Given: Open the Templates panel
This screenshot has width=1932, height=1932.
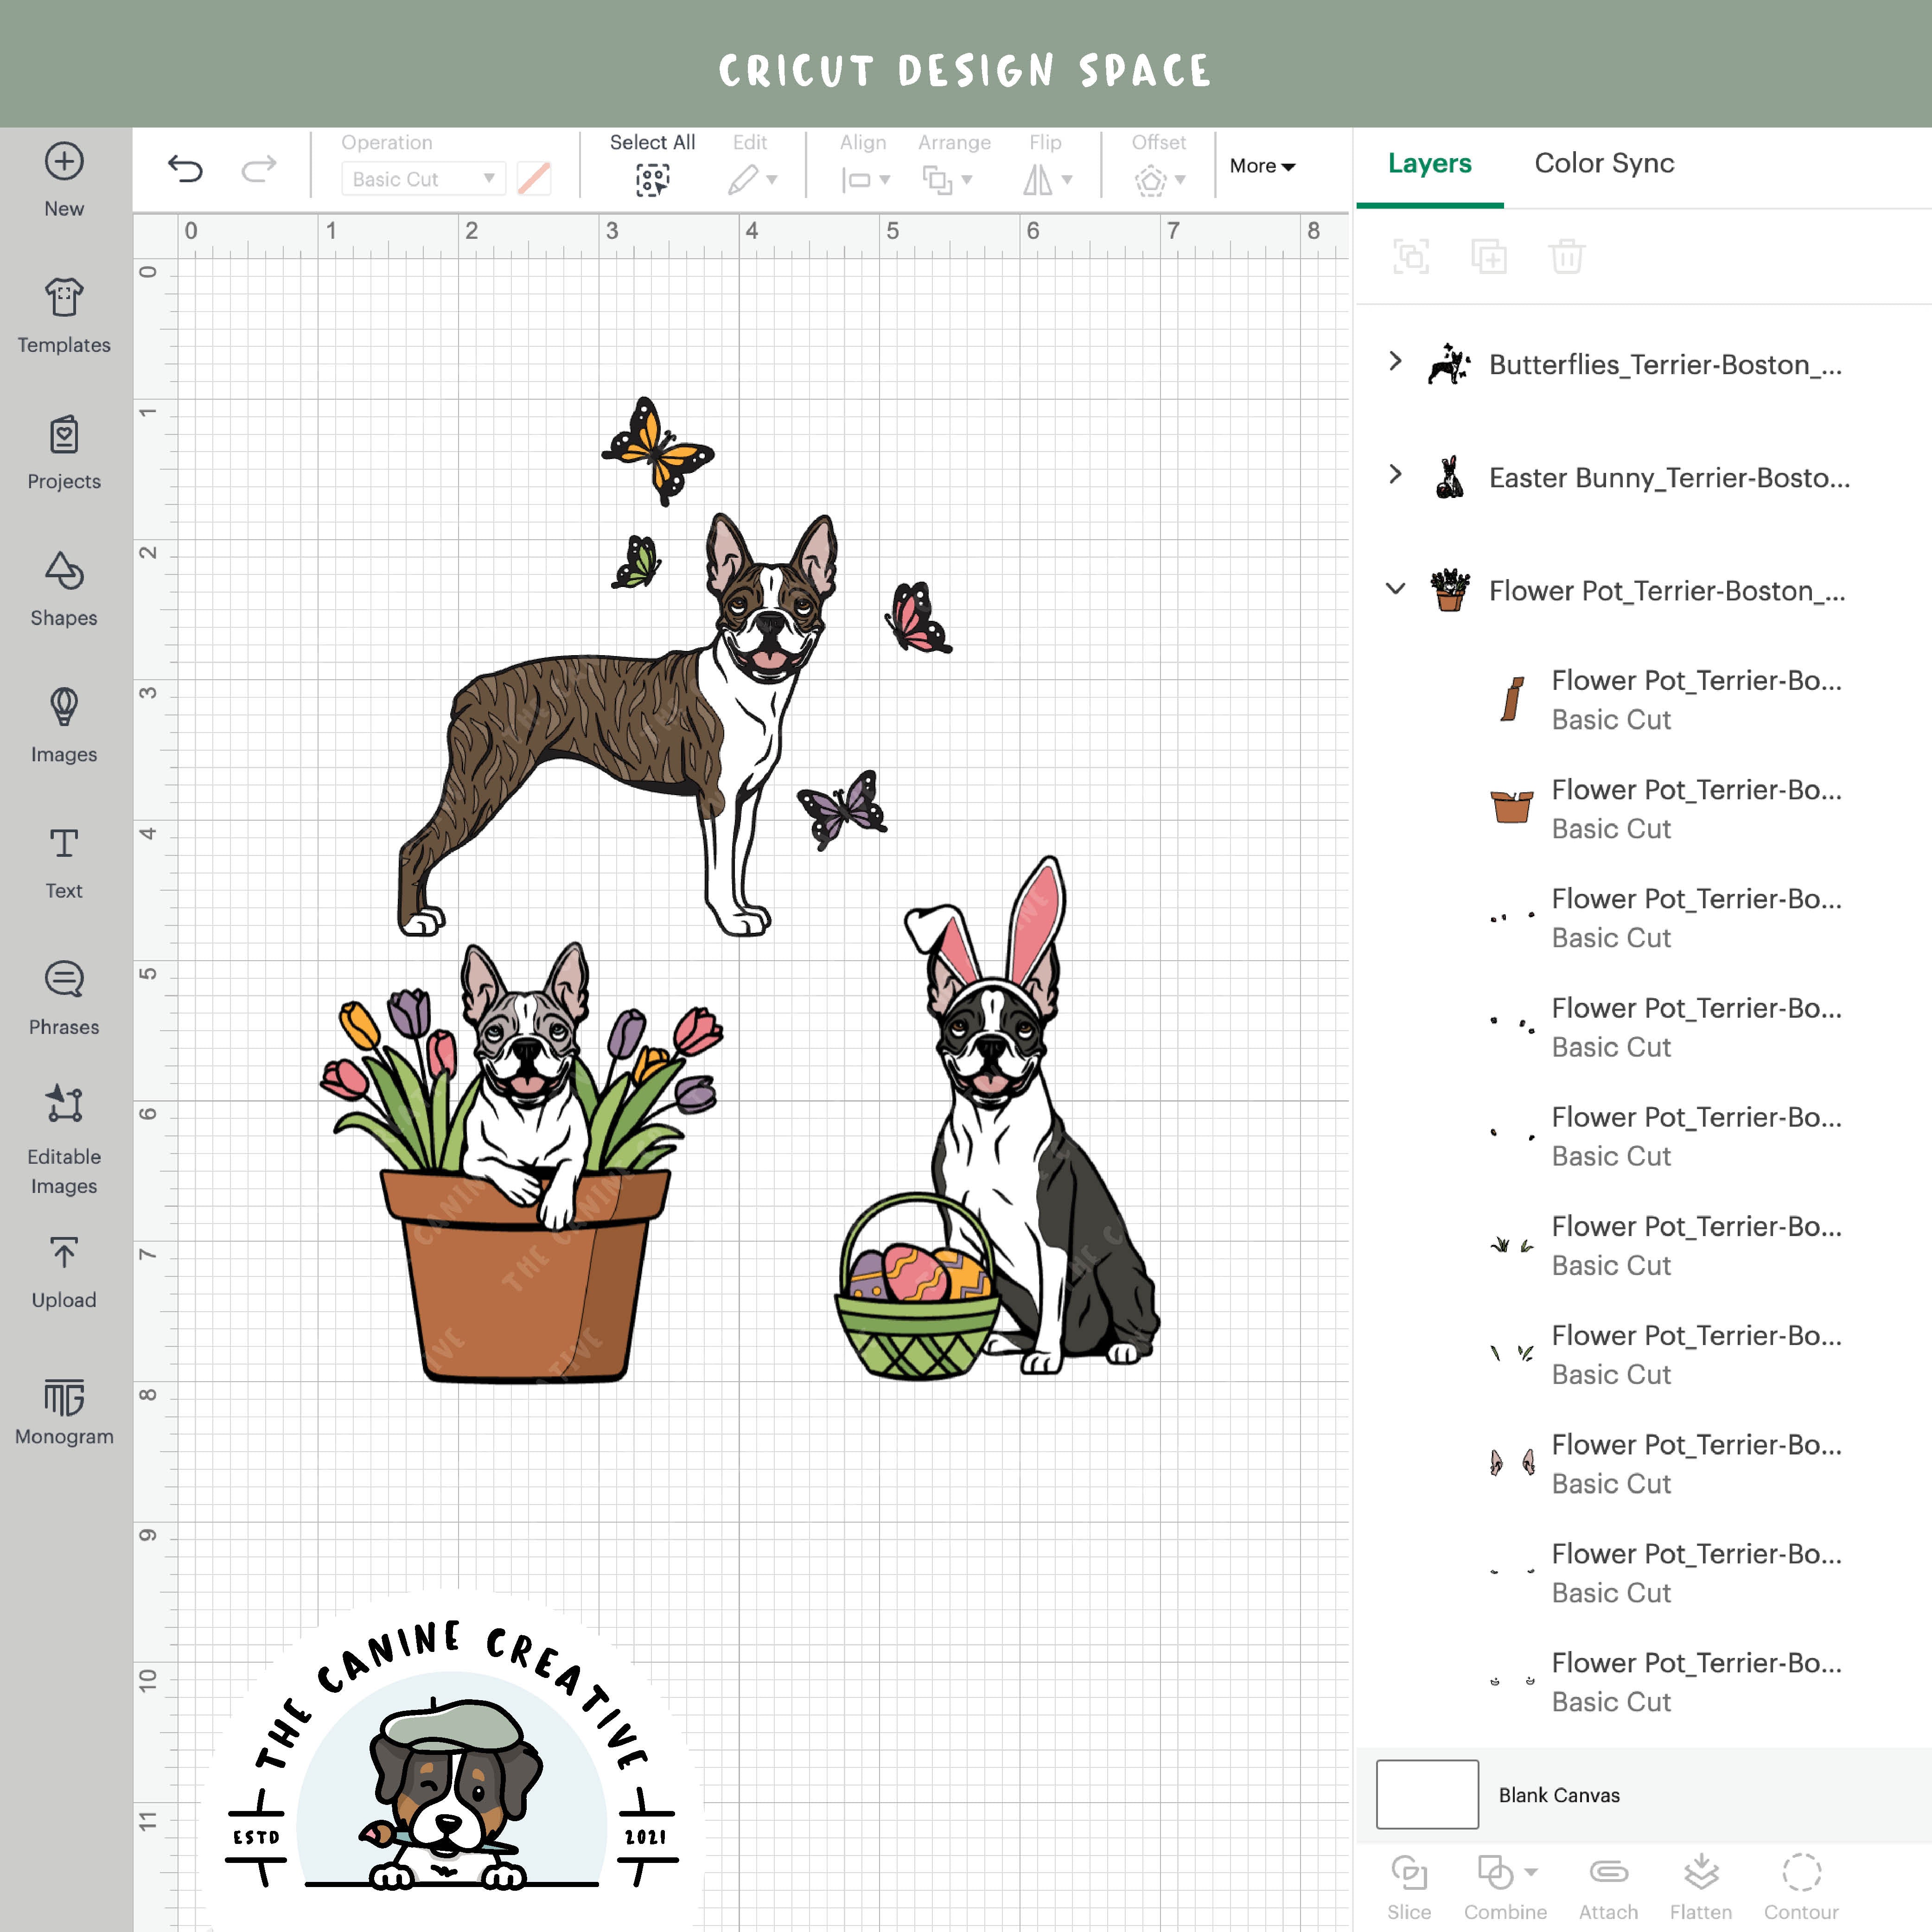Looking at the screenshot, I should click(x=63, y=318).
